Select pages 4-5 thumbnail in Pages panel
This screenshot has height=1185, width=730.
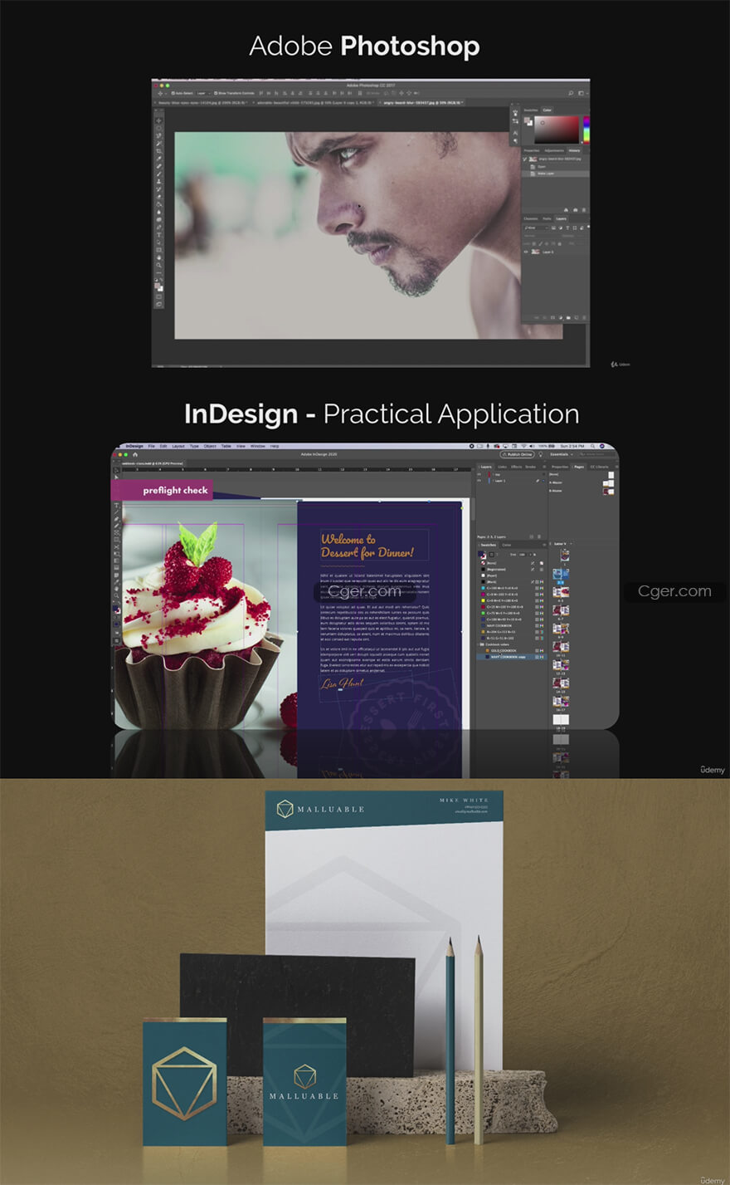561,592
